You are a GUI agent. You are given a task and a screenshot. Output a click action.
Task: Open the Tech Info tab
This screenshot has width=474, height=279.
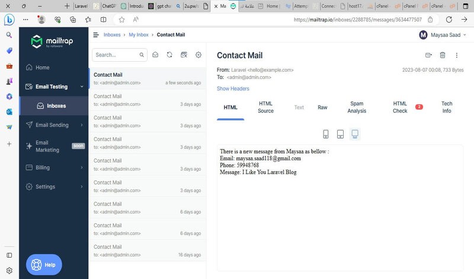447,107
